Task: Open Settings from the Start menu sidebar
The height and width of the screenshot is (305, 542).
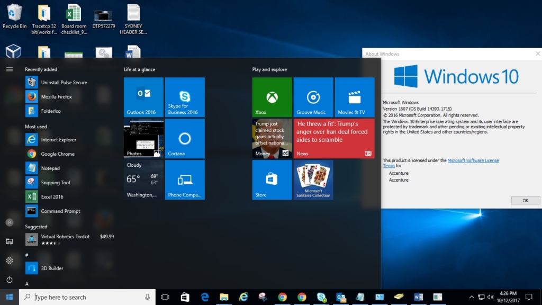Action: tap(9, 261)
